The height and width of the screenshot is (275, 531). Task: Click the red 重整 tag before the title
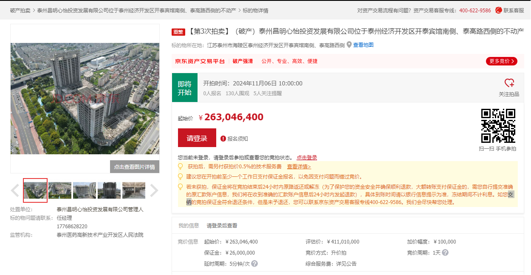coord(178,32)
